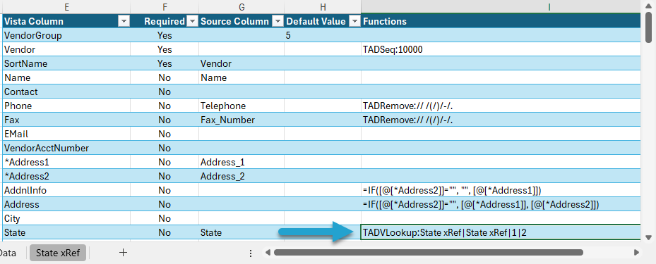Screen dimensions: 656x264
Task: Select column H header
Action: [x=323, y=6]
